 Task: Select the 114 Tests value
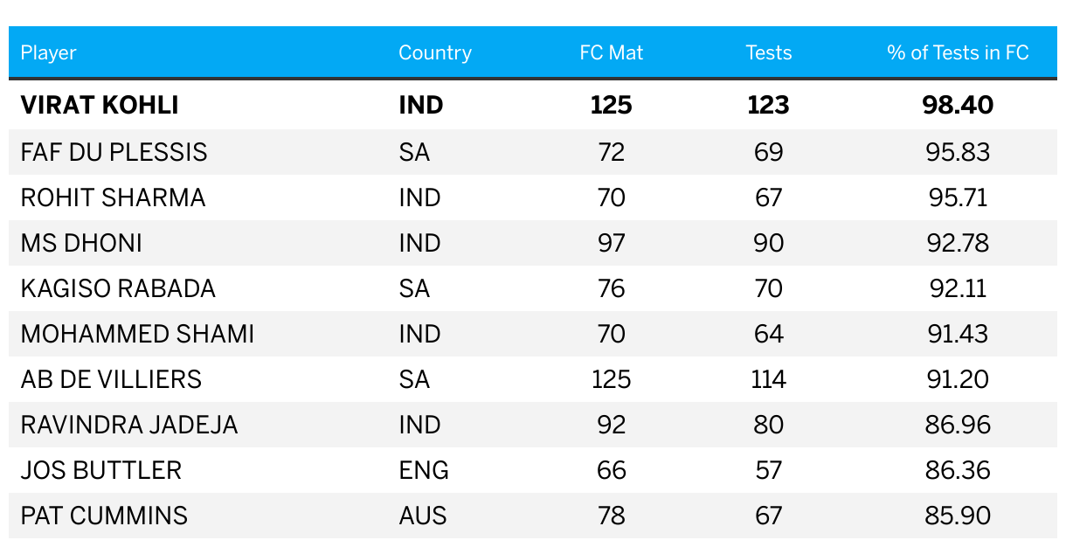769,379
